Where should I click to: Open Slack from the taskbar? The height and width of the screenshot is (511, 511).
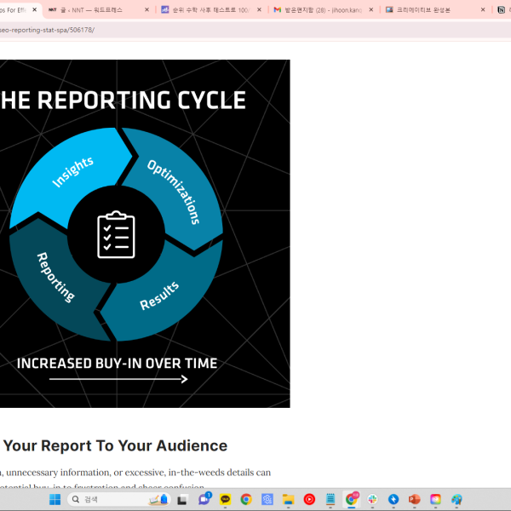[372, 499]
